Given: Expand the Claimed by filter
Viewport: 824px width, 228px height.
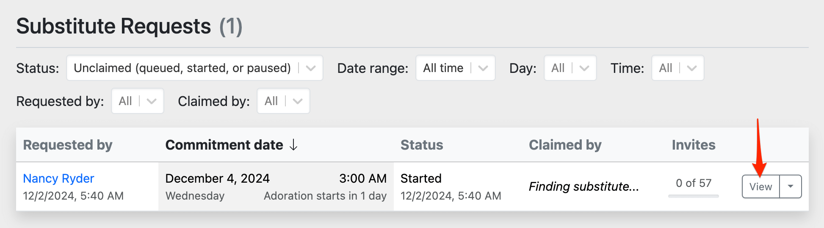Looking at the screenshot, I should [283, 101].
